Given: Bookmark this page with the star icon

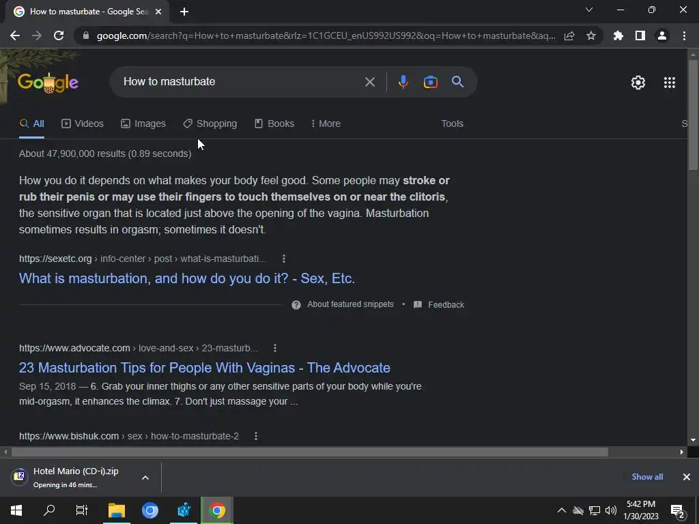Looking at the screenshot, I should coord(591,35).
